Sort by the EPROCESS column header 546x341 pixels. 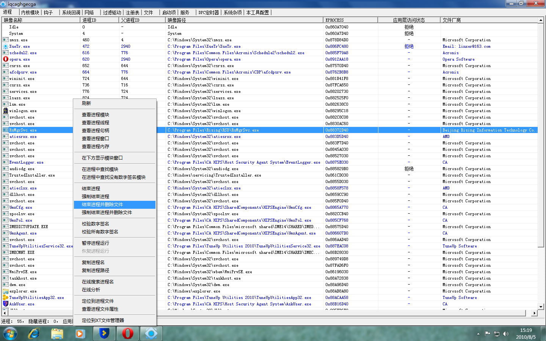click(350, 20)
